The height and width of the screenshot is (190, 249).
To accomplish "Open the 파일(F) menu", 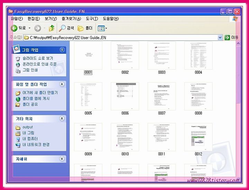I will tap(17, 19).
